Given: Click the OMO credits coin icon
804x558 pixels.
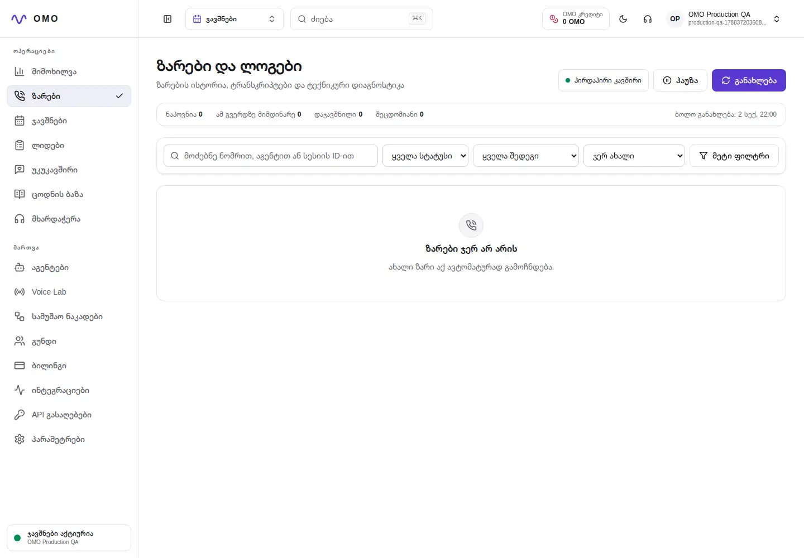Looking at the screenshot, I should [554, 19].
